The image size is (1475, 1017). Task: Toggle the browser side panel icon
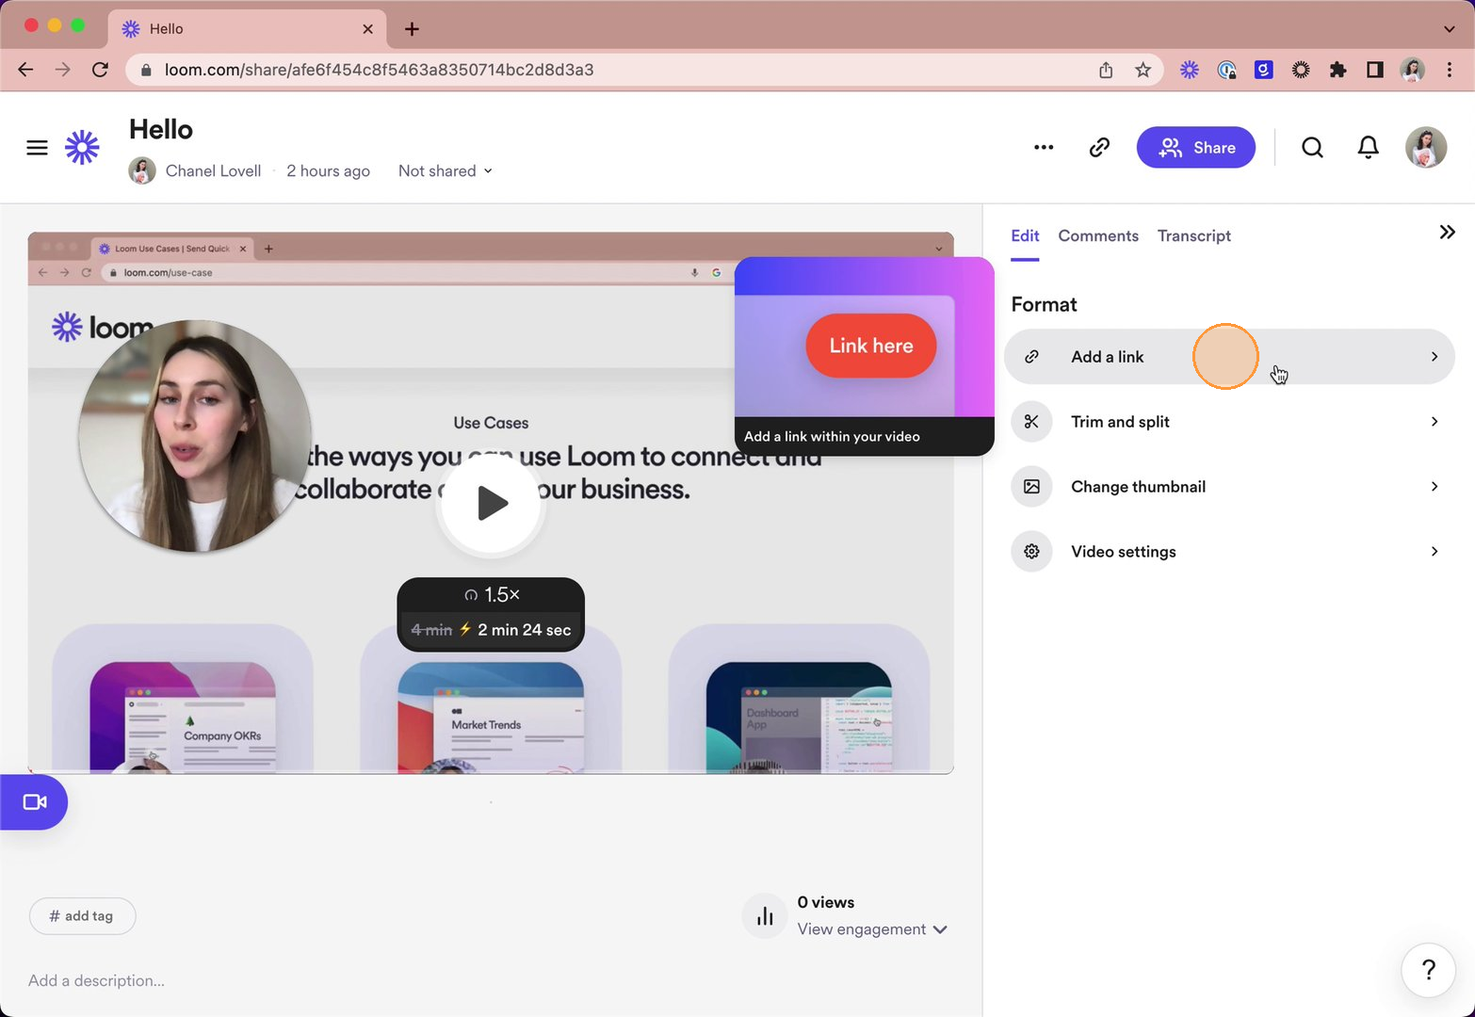coord(1374,70)
